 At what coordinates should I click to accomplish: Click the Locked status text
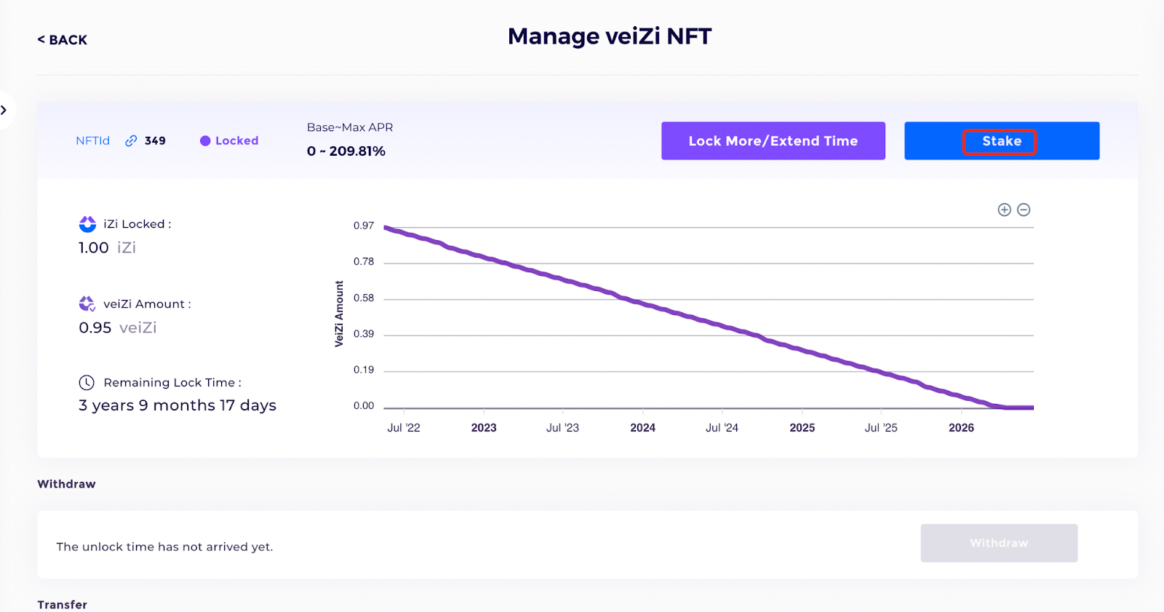(236, 141)
